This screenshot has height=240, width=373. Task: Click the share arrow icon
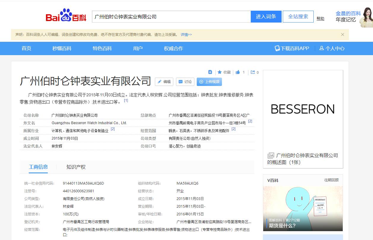click(253, 72)
